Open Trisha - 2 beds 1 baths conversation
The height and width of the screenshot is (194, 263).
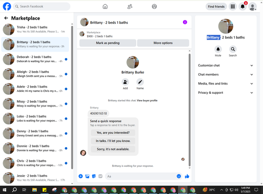(x=35, y=30)
